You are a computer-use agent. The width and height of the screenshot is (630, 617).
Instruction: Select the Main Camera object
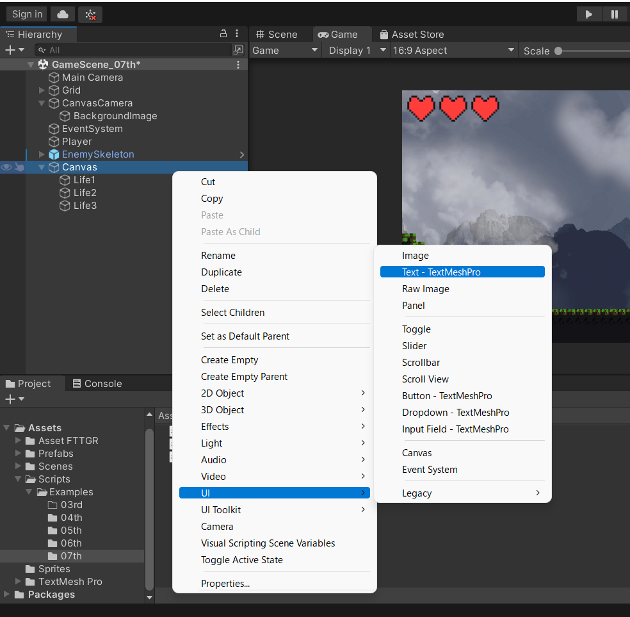click(x=92, y=78)
